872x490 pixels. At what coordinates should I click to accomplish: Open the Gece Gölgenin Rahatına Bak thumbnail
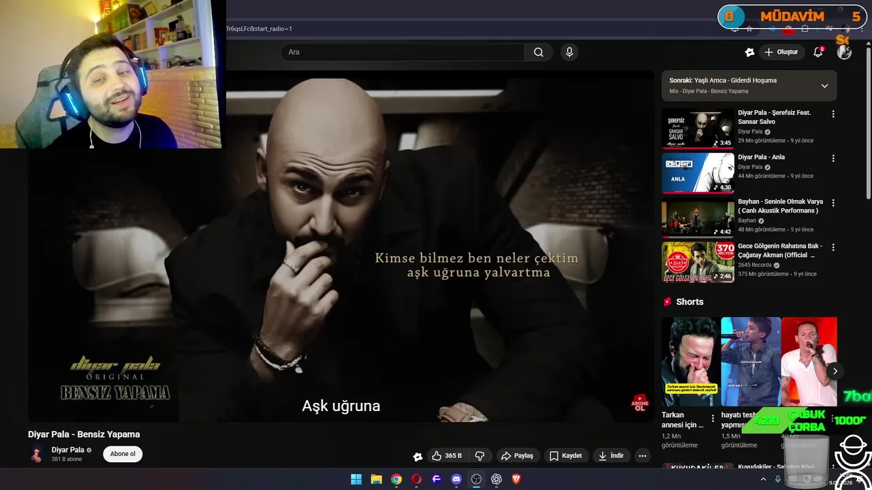click(698, 262)
